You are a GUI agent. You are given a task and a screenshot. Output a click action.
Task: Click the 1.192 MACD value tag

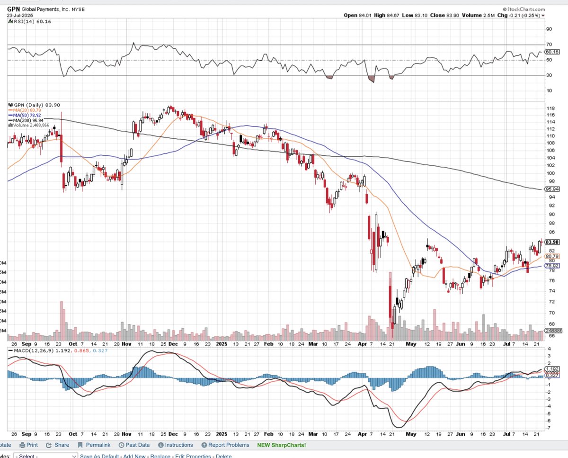[551, 369]
